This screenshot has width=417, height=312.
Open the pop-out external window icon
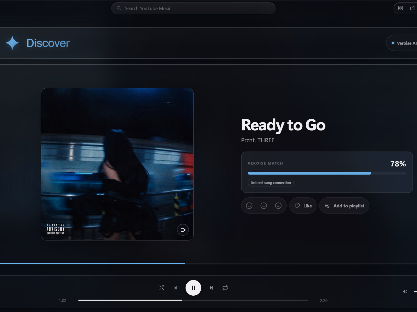tap(412, 8)
